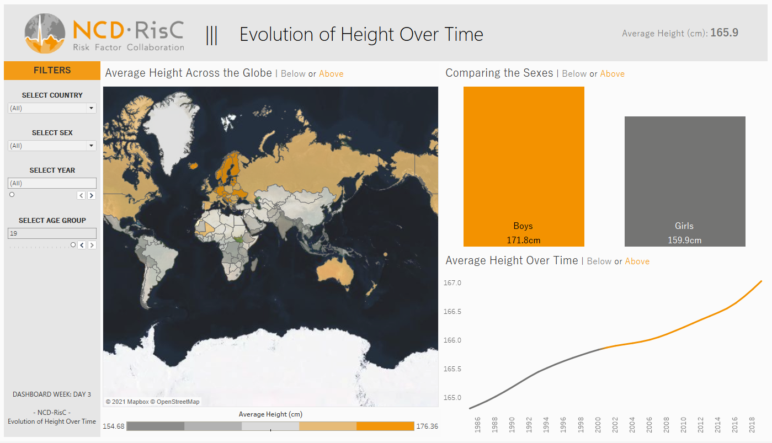Select the orange Boys bar
The image size is (772, 443).
(524, 166)
